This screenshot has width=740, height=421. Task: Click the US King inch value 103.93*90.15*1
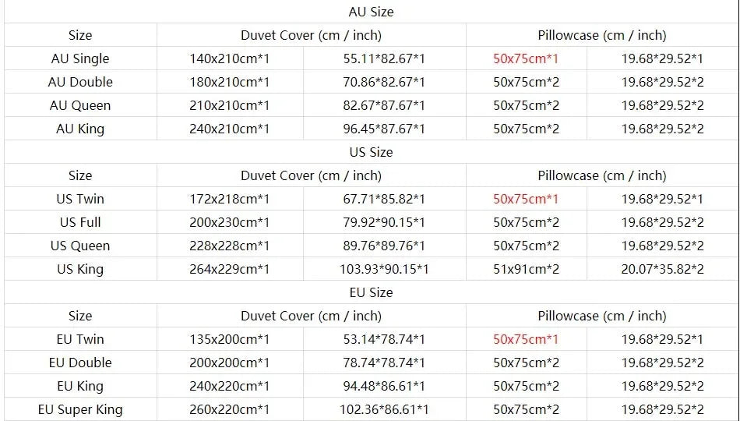click(385, 269)
